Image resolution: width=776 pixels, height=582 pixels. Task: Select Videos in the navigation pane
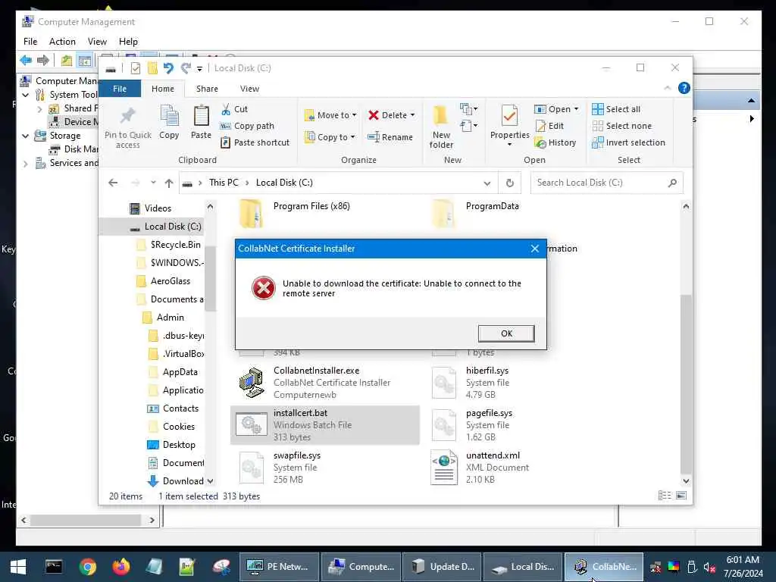click(x=151, y=208)
